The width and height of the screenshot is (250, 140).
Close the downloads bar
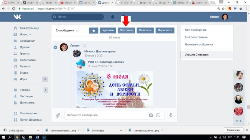247,130
